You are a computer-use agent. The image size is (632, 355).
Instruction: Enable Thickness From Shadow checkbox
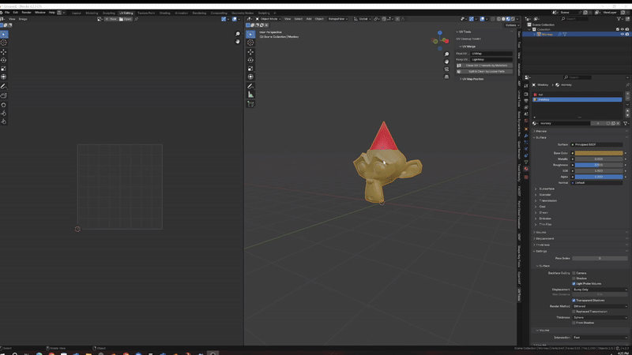(x=574, y=323)
